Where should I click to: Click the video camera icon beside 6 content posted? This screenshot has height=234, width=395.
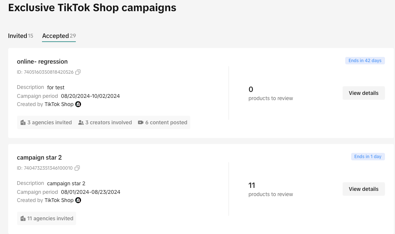coord(141,122)
